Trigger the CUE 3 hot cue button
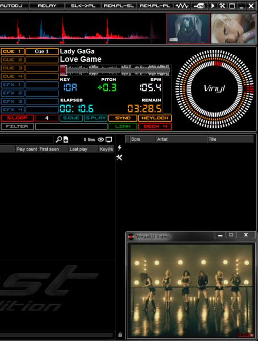 coord(13,68)
